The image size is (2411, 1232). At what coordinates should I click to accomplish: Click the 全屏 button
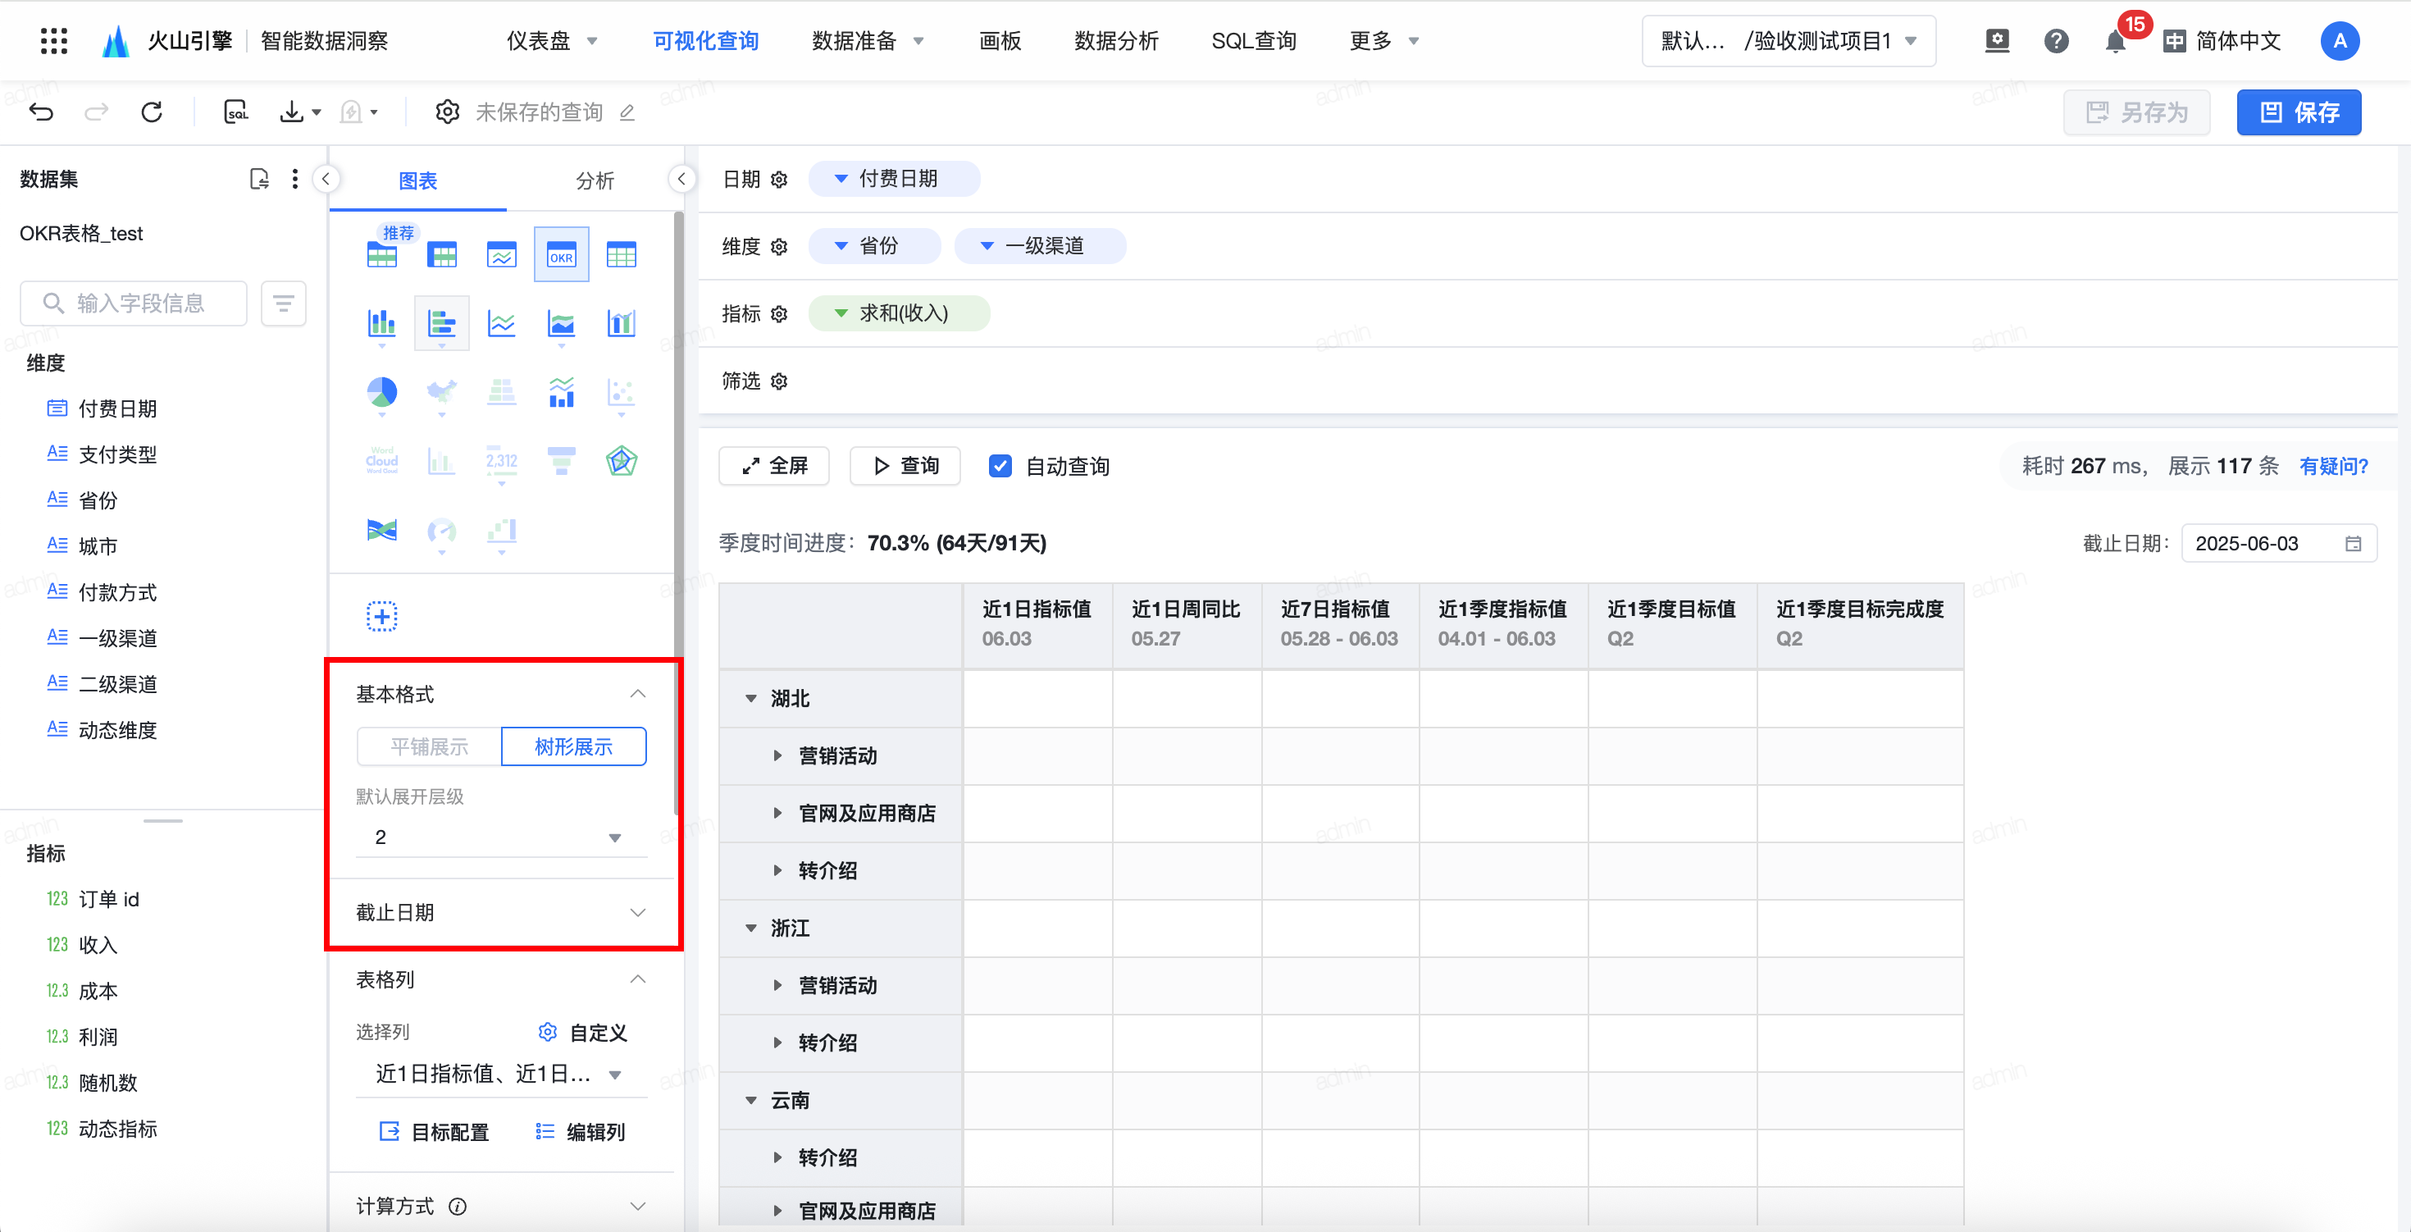(774, 466)
